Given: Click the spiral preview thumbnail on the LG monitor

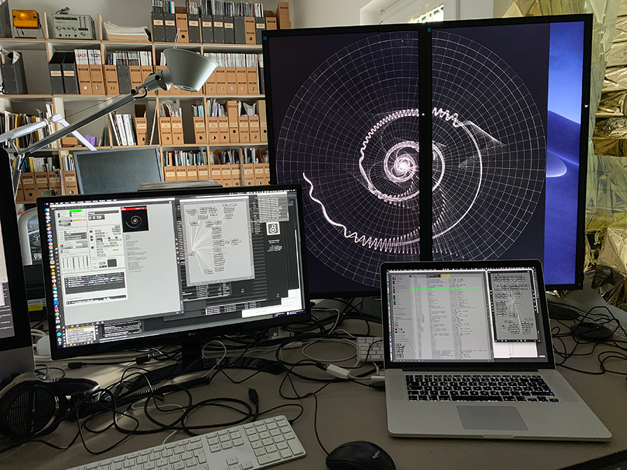Looking at the screenshot, I should (x=136, y=221).
